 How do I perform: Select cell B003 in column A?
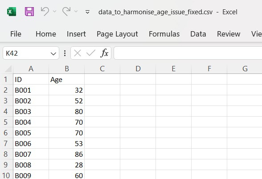pos(31,111)
